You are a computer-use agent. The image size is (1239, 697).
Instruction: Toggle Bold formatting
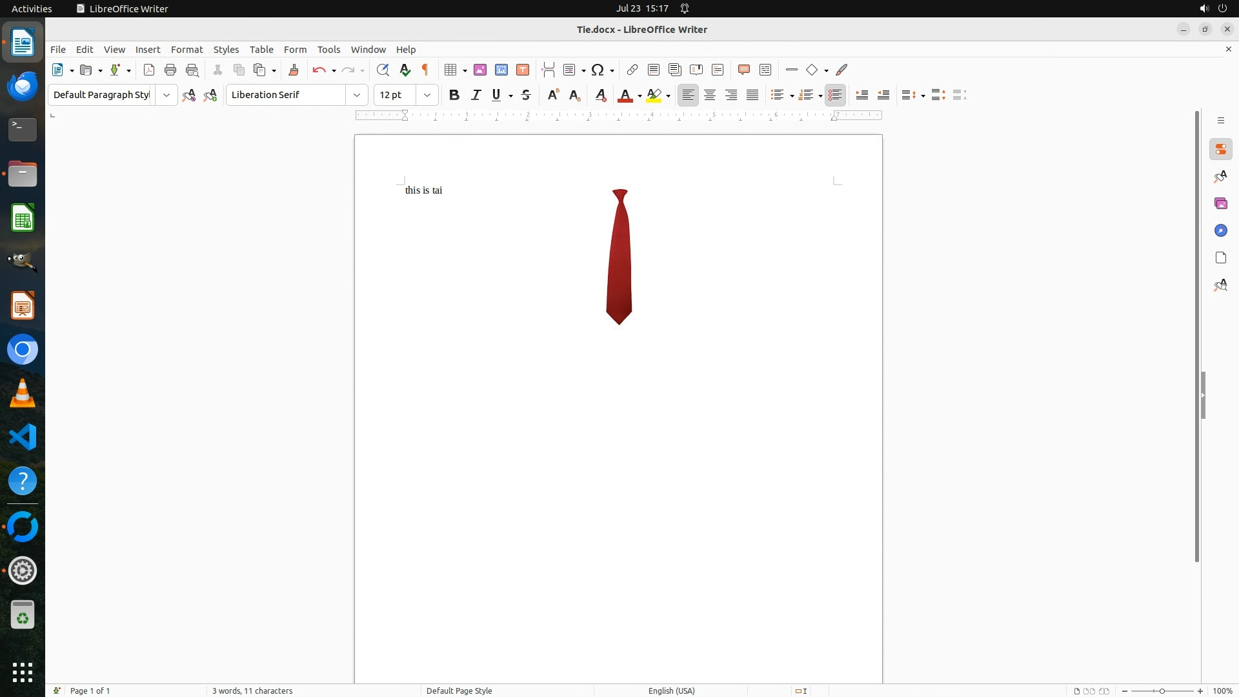click(454, 95)
